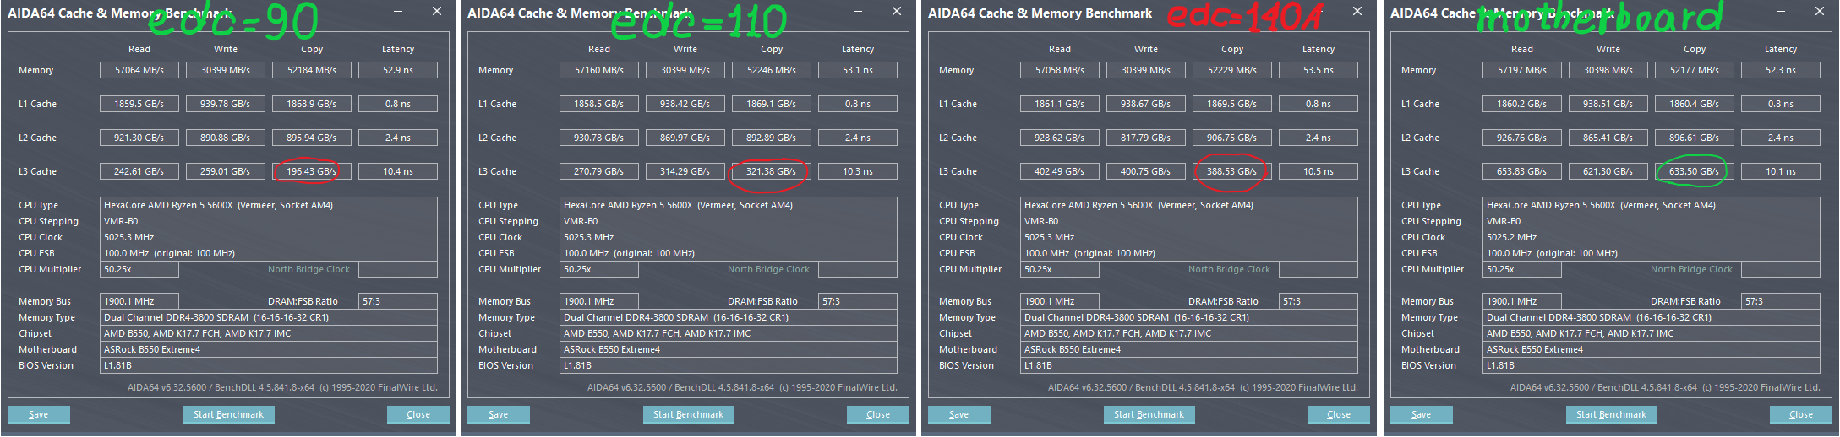Click the L3 Copy value 321.38 GB/s

tap(771, 171)
